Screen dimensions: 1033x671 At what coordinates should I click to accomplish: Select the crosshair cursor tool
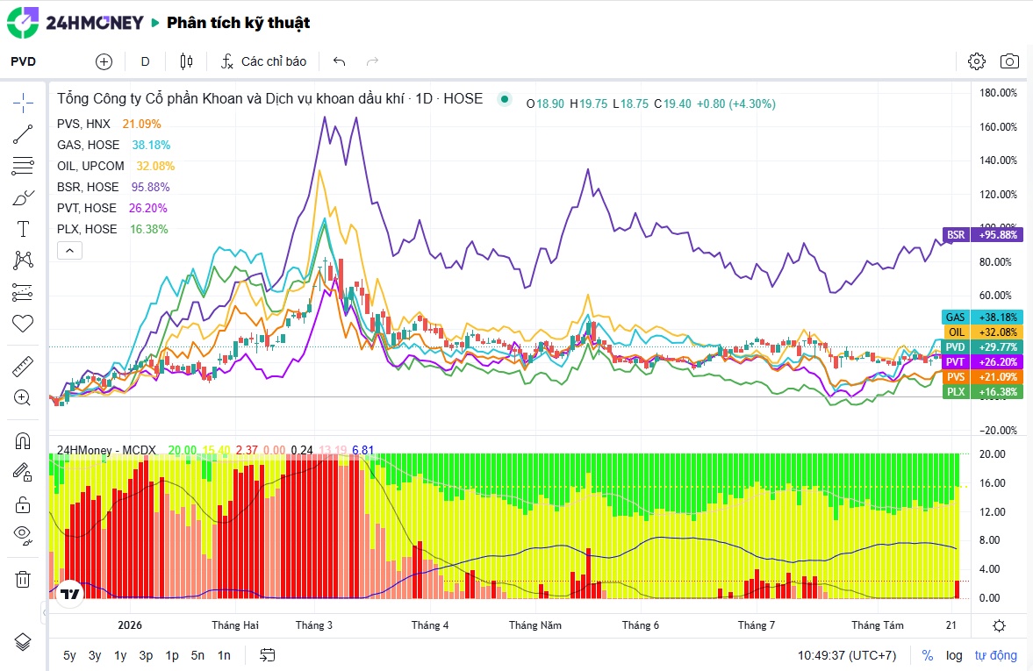point(23,103)
